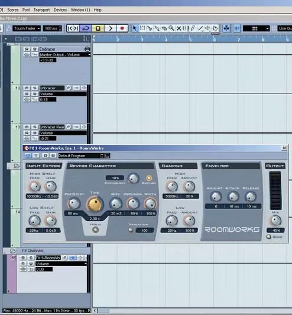Activate RoomWorks plugin power button
Screen dimensions: 292x315
point(28,155)
